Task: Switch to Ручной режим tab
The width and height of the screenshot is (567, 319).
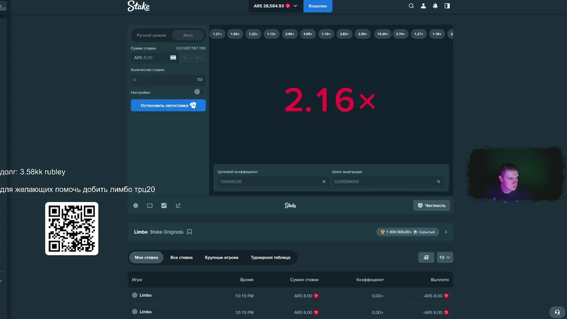Action: 151,35
